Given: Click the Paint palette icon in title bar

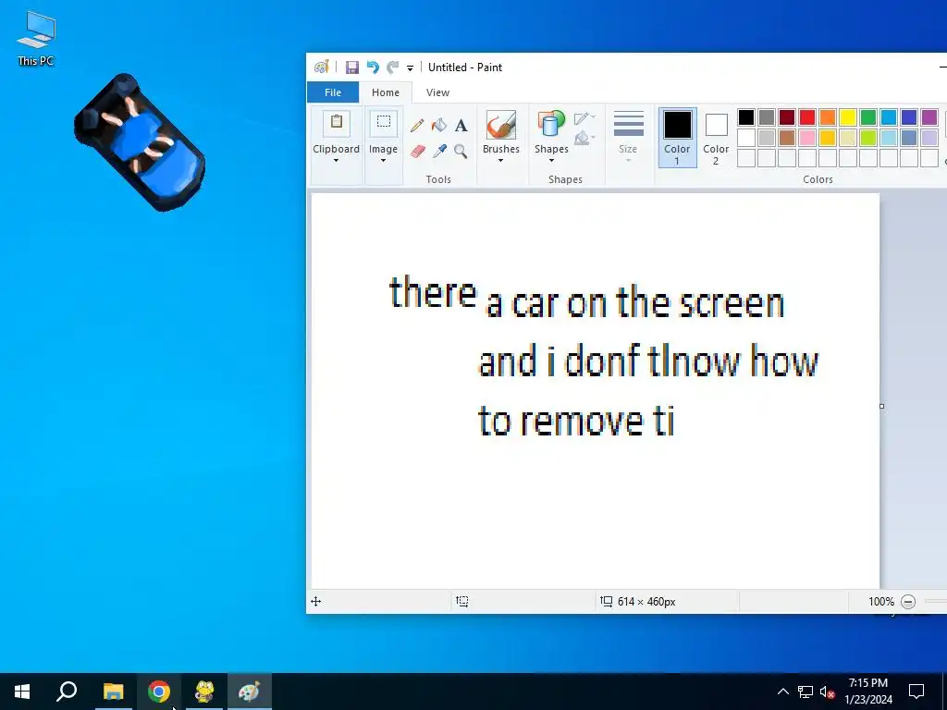Looking at the screenshot, I should 321,67.
